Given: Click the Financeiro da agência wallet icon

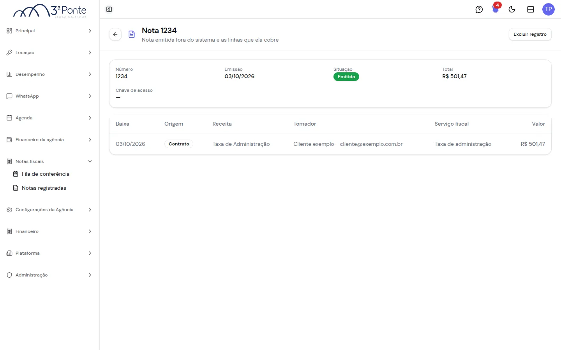Looking at the screenshot, I should click(x=9, y=140).
